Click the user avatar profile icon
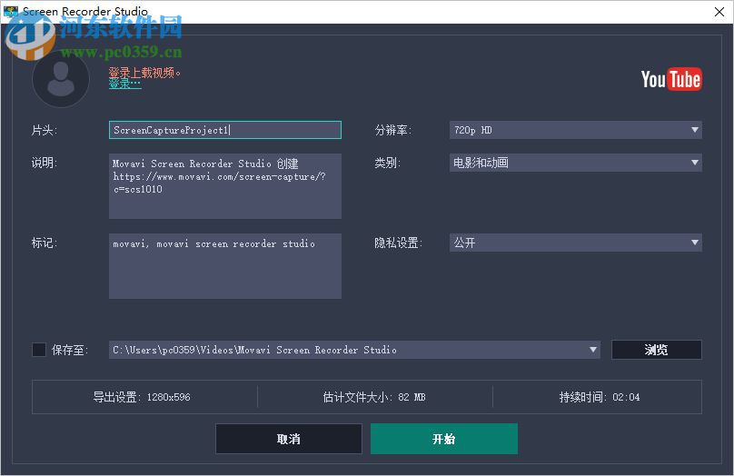 pyautogui.click(x=61, y=79)
